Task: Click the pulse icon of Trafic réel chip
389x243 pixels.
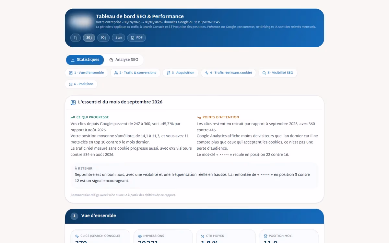Action: [206, 73]
